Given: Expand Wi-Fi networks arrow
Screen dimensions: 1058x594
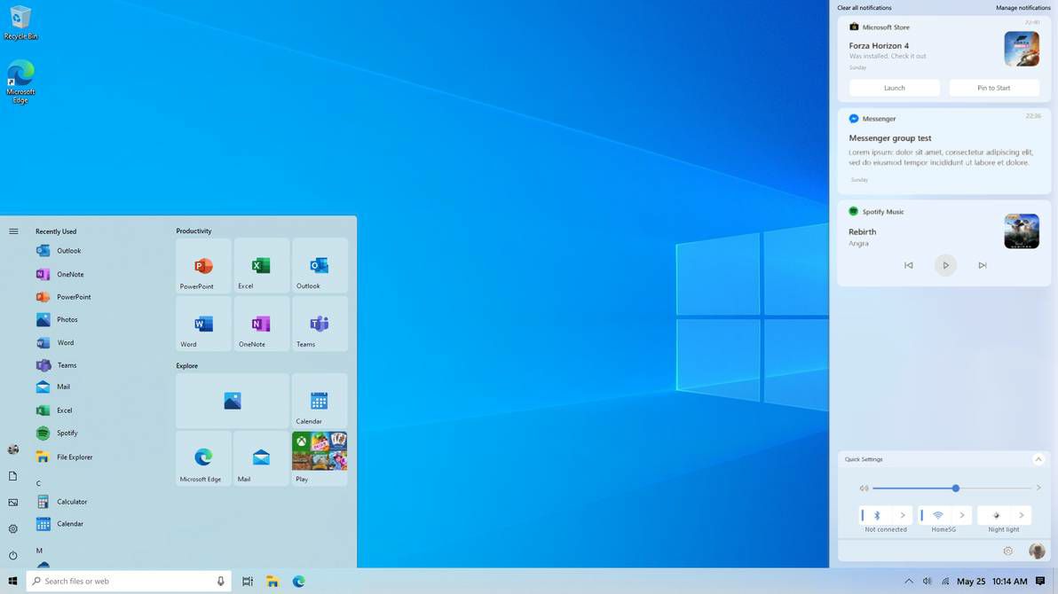Looking at the screenshot, I should click(x=962, y=515).
